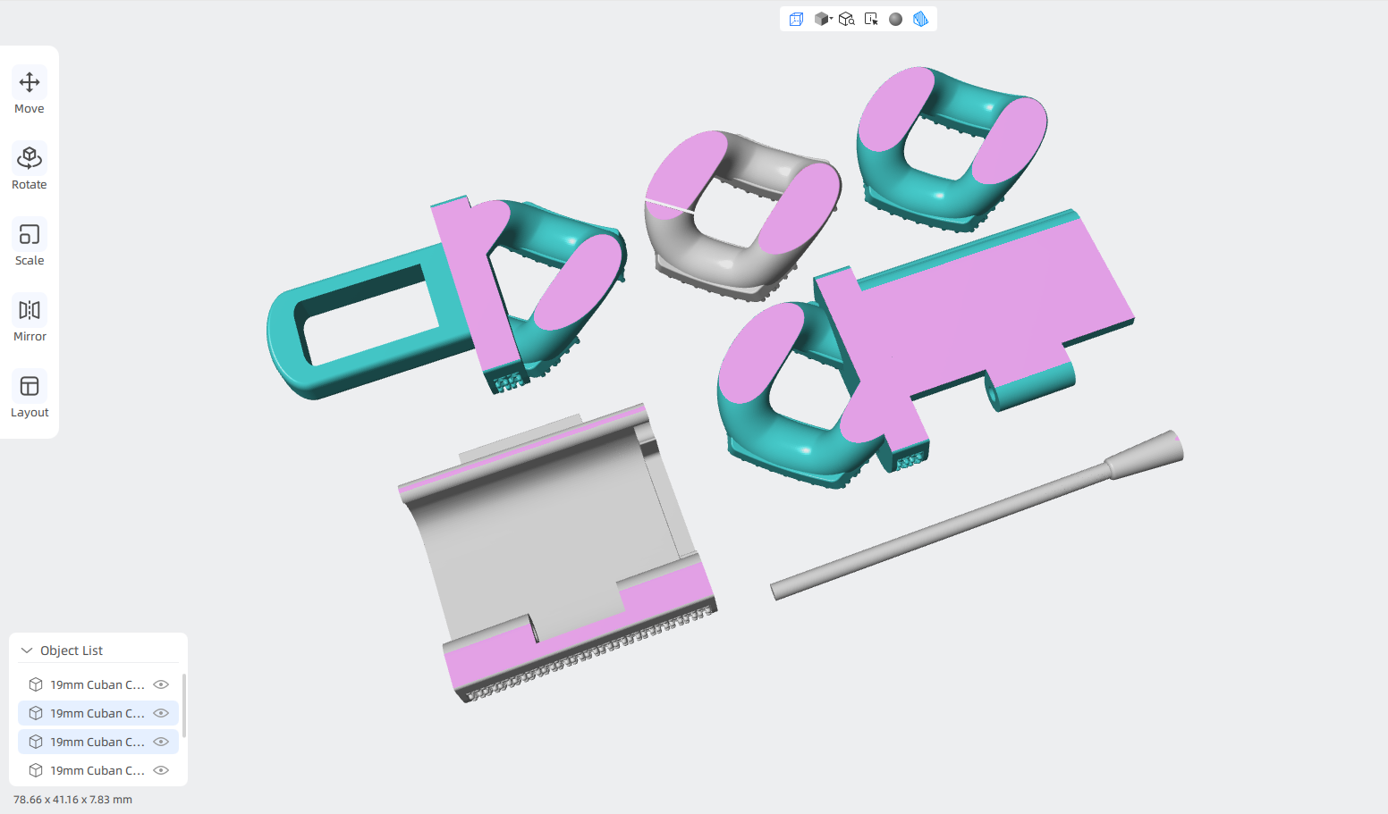Toggle the wireframe bounding box view icon
Screen dimensions: 1388x814
pyautogui.click(x=796, y=19)
